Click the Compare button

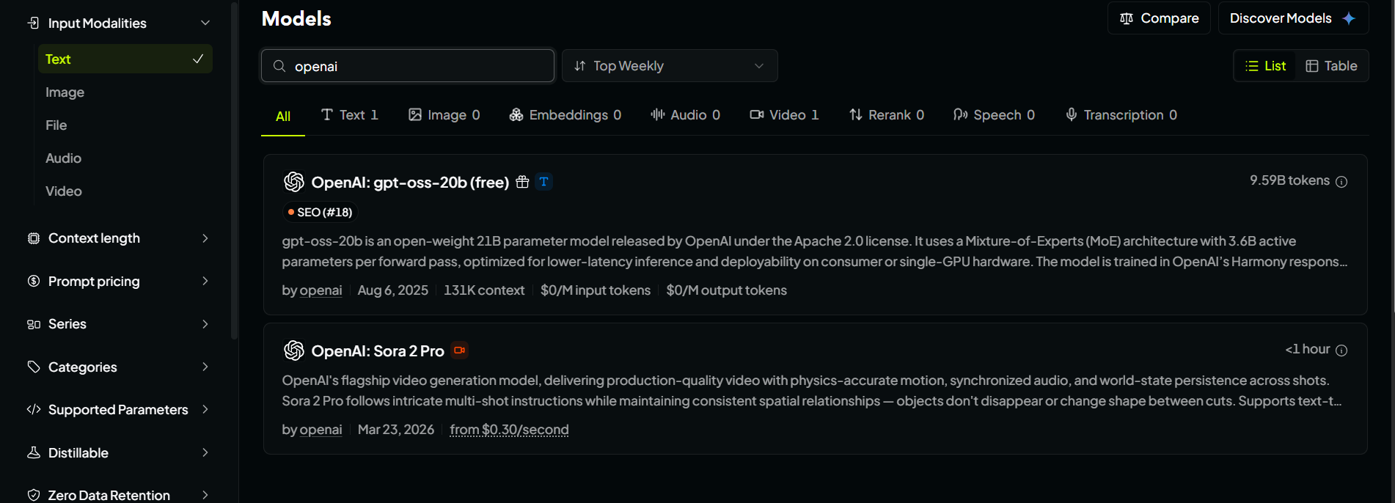click(x=1159, y=18)
